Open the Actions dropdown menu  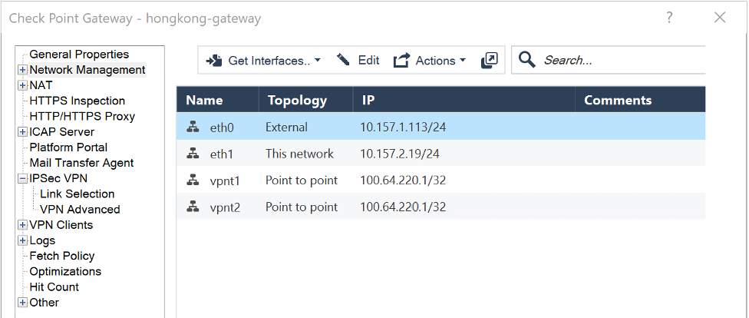point(429,61)
